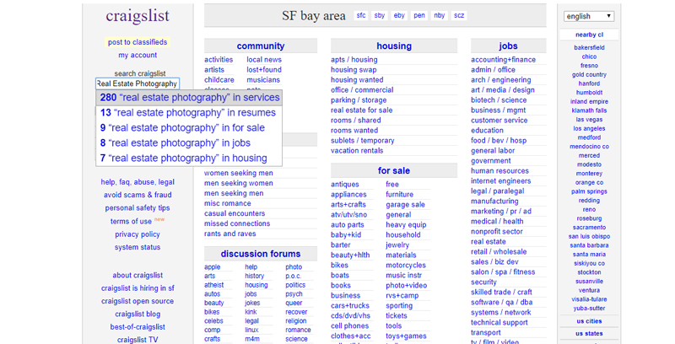Open the nearby cl header
This screenshot has height=344, width=675.
tap(589, 35)
